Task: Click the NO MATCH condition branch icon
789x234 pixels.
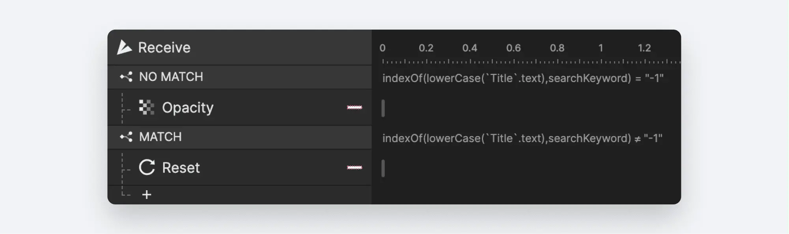Action: pyautogui.click(x=126, y=77)
